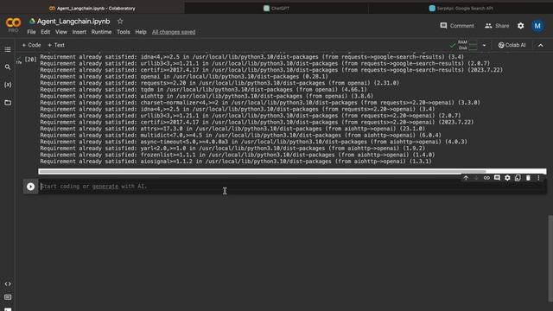
Task: Click the horizontal output scrollbar
Action: (263, 171)
